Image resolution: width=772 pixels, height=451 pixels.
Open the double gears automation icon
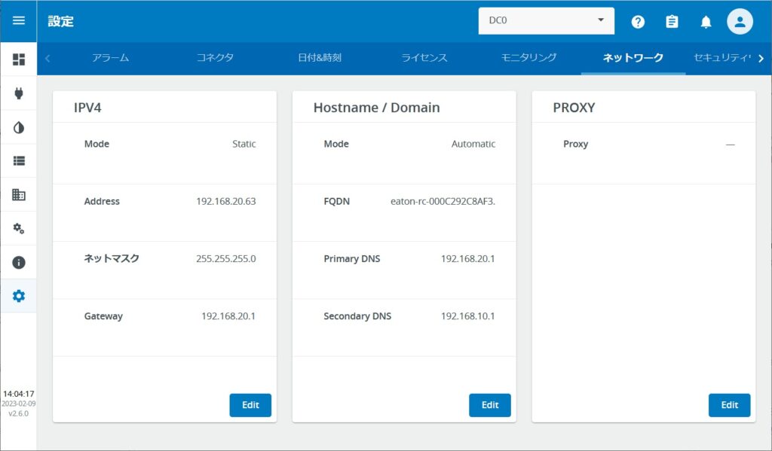tap(18, 228)
